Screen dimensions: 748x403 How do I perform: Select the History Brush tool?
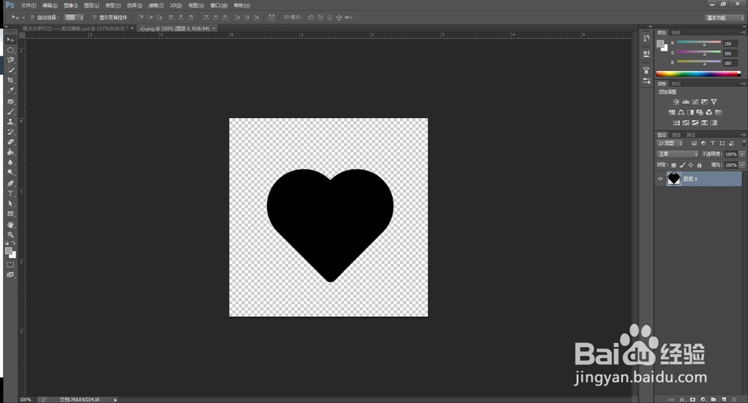(x=10, y=132)
